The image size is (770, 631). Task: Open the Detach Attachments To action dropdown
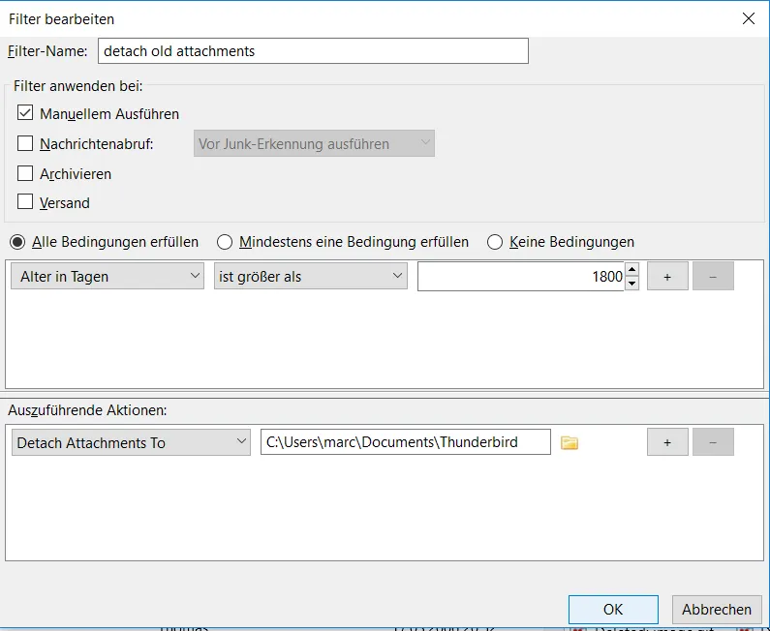click(x=131, y=442)
